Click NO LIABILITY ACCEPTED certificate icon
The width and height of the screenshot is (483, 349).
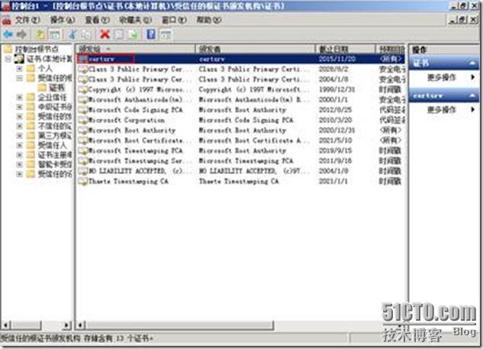[82, 171]
